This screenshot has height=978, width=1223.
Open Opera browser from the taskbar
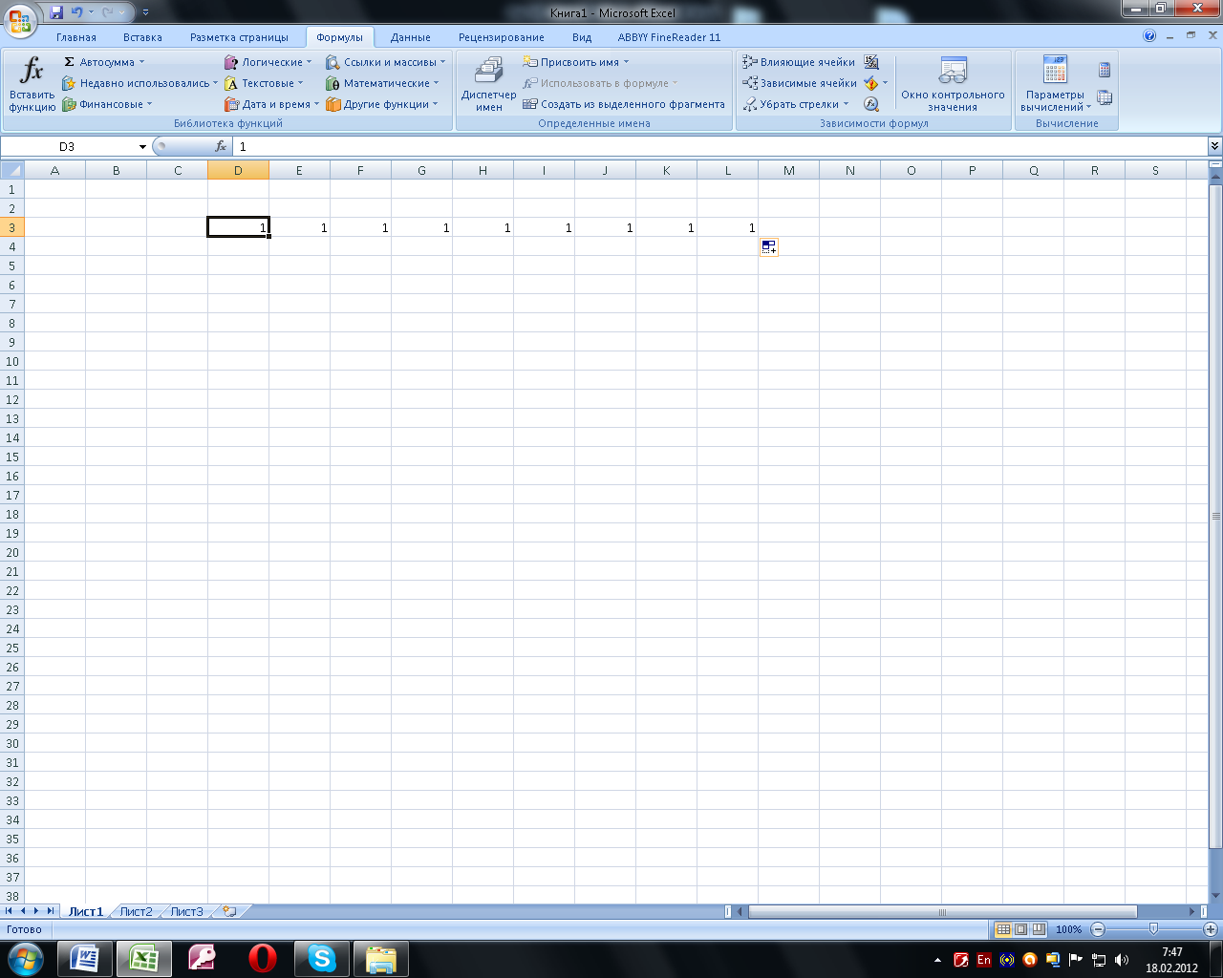[263, 958]
